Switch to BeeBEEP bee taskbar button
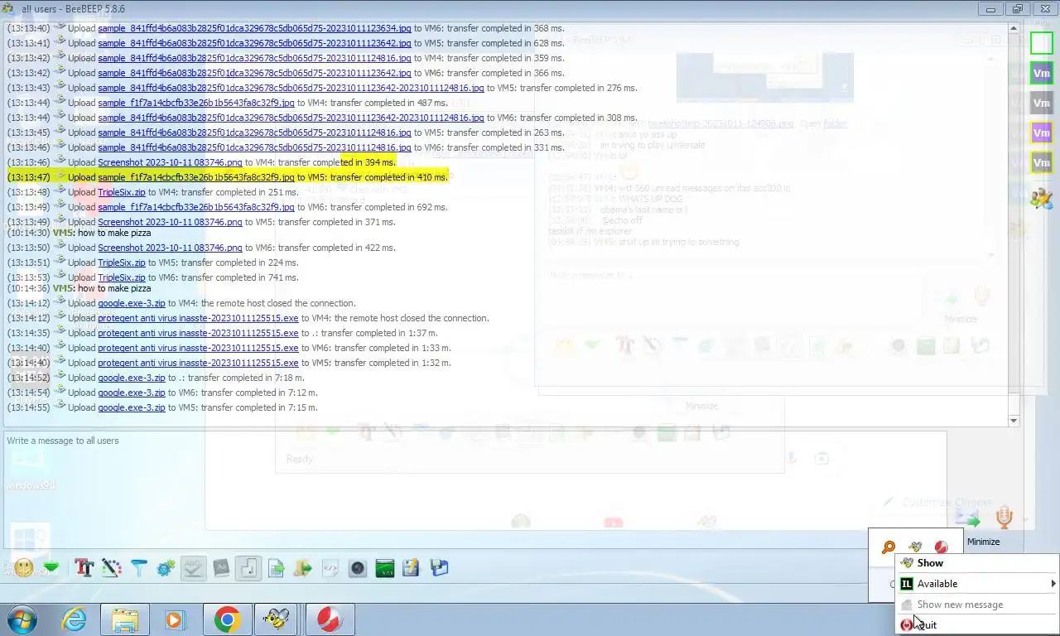 [x=277, y=619]
